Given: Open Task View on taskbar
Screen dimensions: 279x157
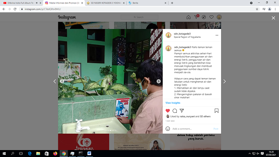Looking at the screenshot, I should (21, 154).
